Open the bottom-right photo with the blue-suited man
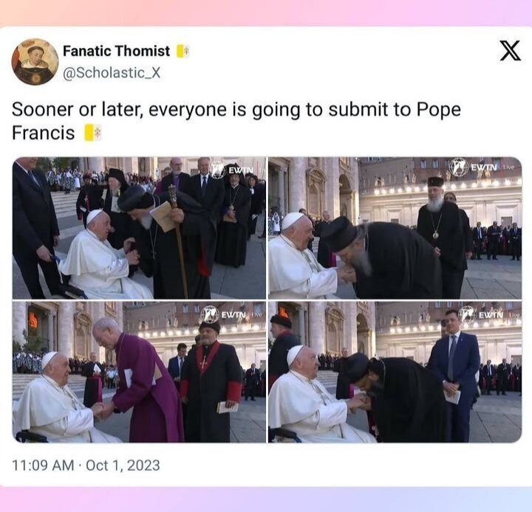532x512 pixels. tap(395, 372)
